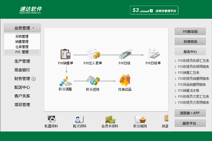
Task: Open the POS收银员交款汇总表 report link
Action: click(x=194, y=96)
